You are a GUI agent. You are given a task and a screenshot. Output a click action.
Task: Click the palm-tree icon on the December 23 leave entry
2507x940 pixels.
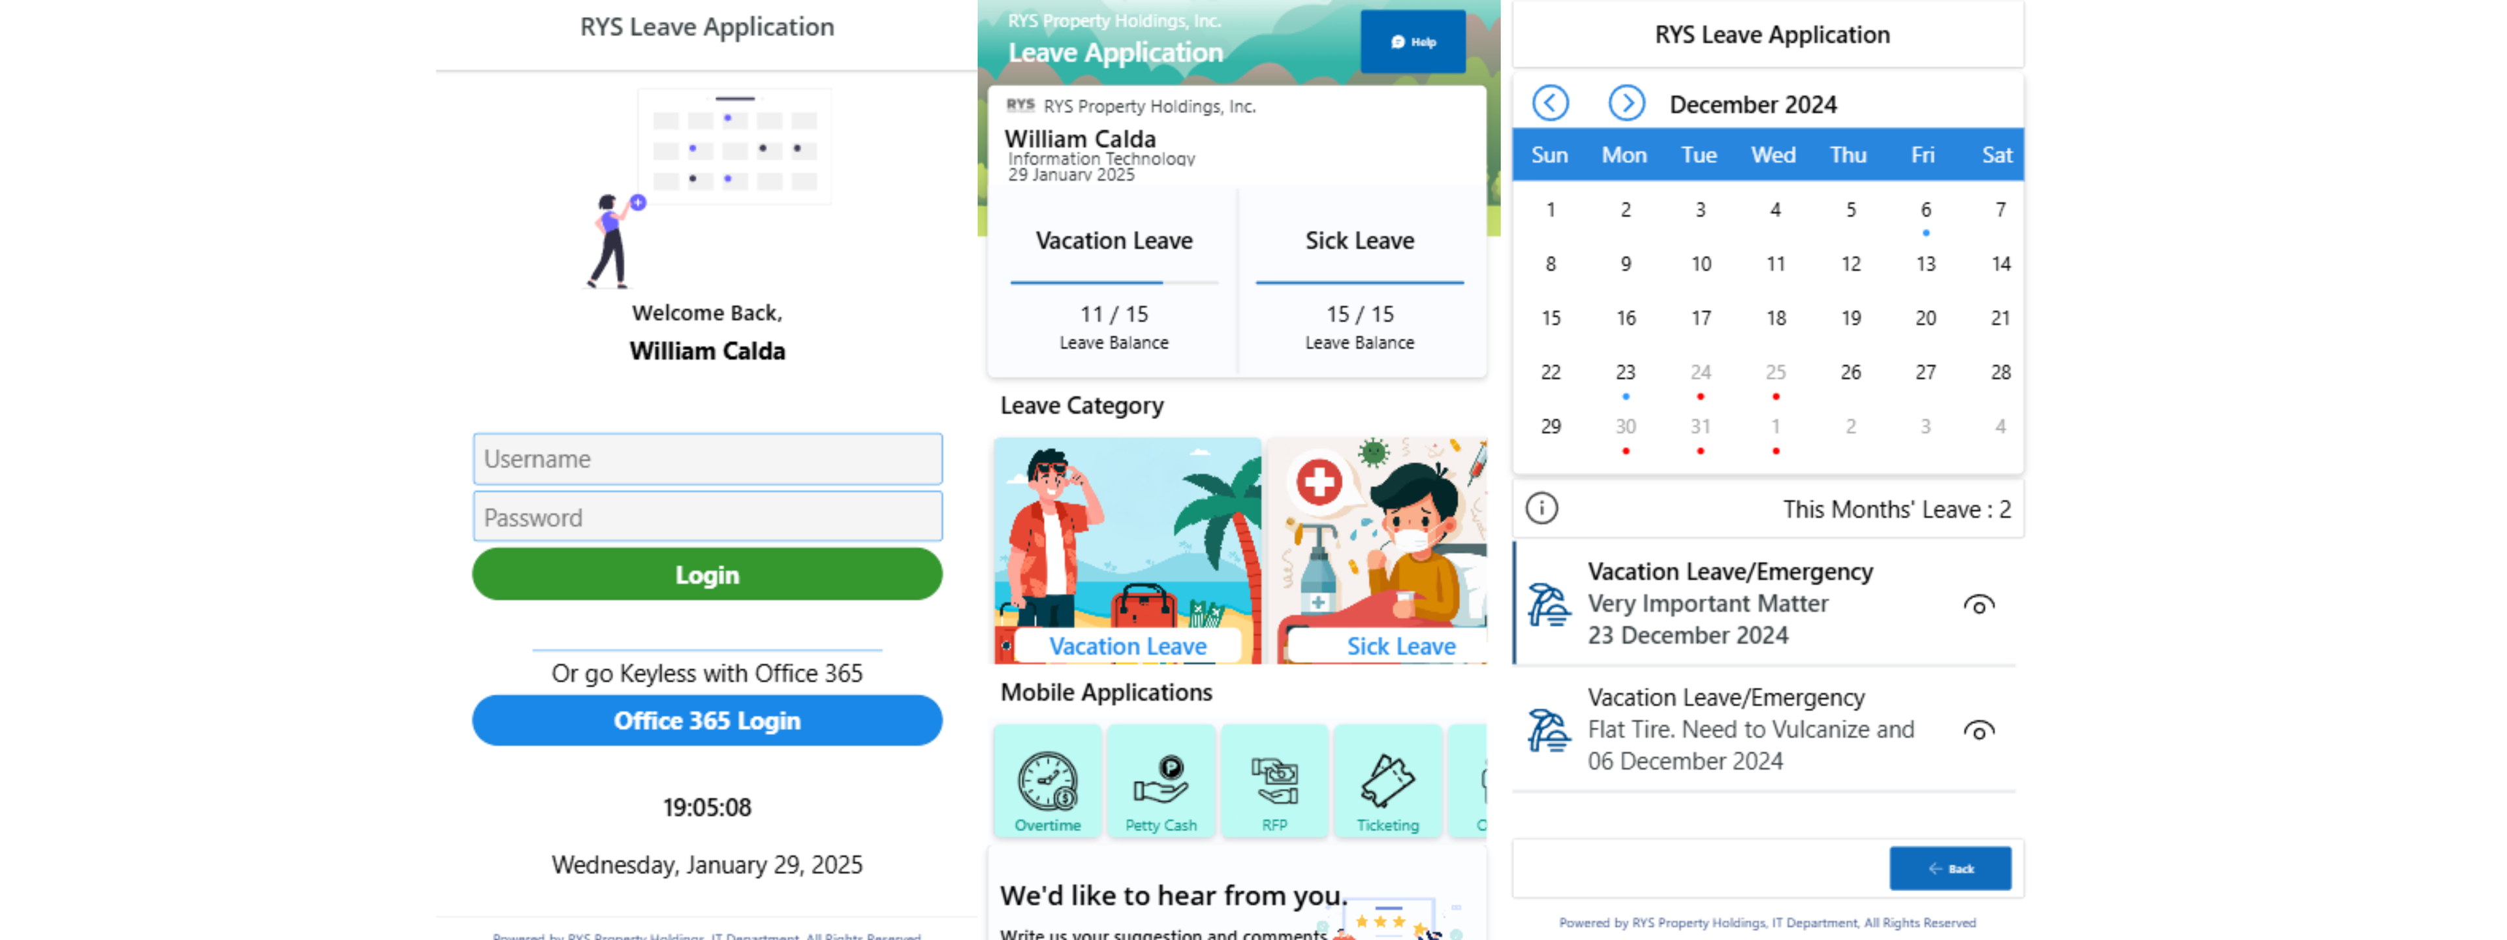coord(1549,603)
